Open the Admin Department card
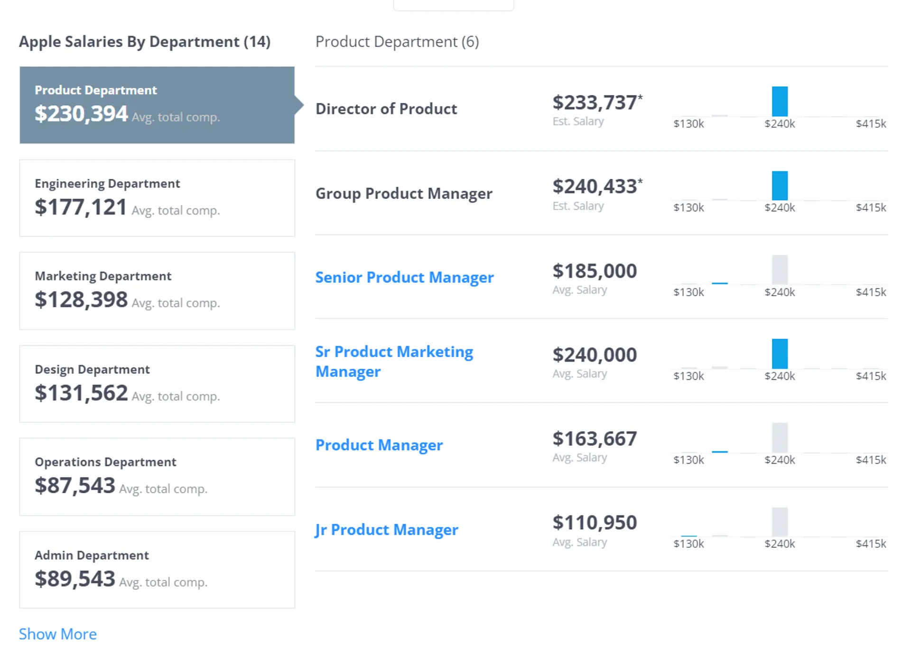 (x=157, y=570)
